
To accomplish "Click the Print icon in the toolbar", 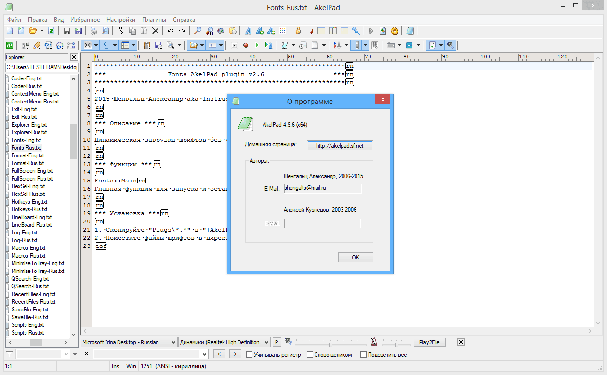I will [x=93, y=31].
